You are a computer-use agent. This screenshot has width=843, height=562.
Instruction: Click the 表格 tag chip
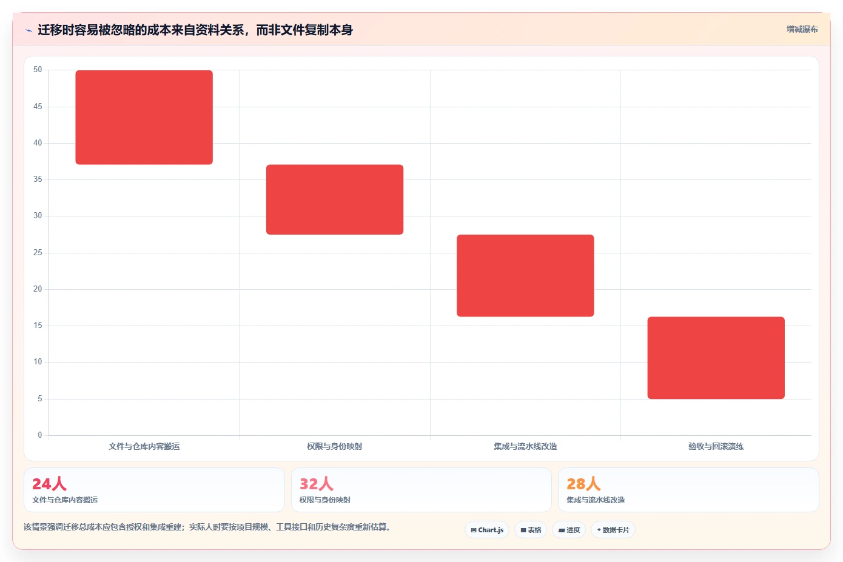point(531,530)
